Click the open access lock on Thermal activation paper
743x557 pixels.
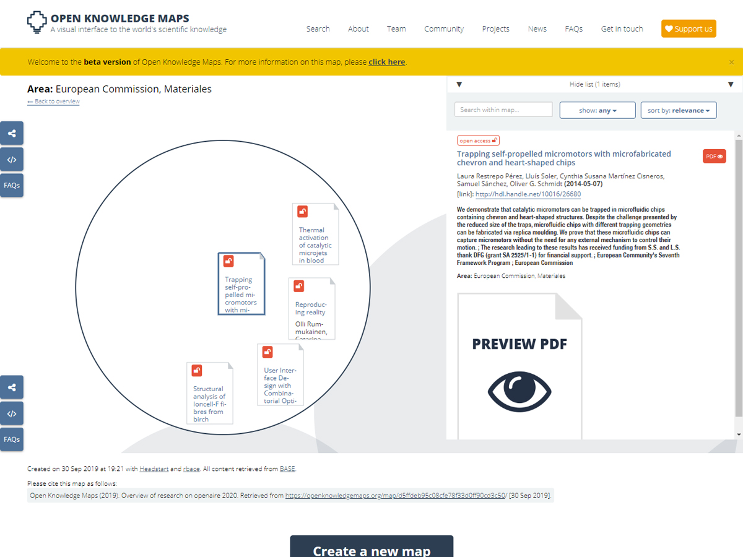[302, 212]
